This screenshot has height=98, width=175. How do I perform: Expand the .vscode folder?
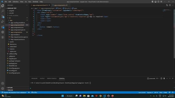click(11, 13)
